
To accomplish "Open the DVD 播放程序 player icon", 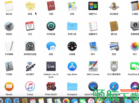I will coord(114,66).
